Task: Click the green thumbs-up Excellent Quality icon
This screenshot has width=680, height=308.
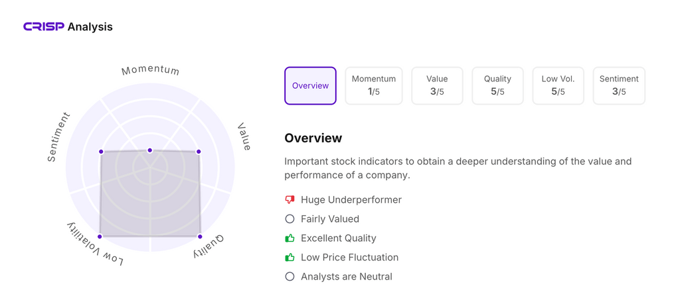Action: pos(290,238)
